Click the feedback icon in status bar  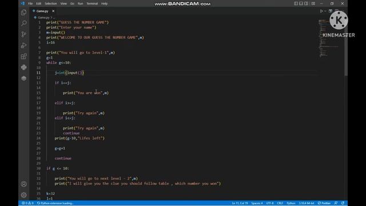click(336, 203)
